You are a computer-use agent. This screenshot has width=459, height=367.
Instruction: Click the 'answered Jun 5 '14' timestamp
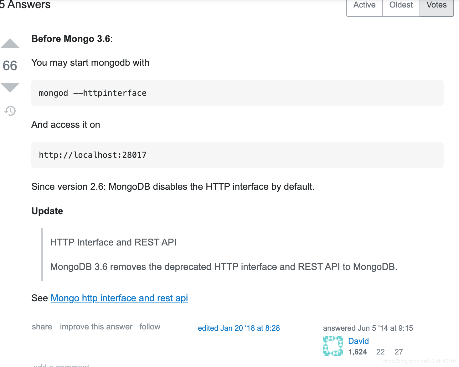click(x=368, y=328)
